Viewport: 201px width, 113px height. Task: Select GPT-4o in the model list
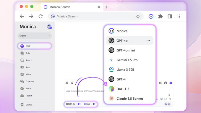coord(130,41)
